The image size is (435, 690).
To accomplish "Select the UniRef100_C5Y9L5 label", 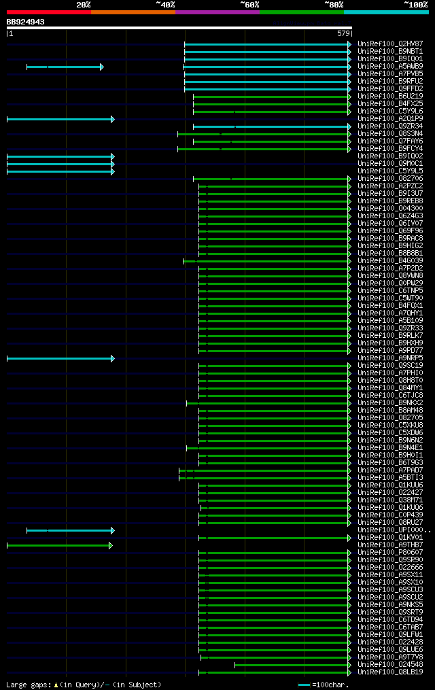I will click(x=390, y=171).
